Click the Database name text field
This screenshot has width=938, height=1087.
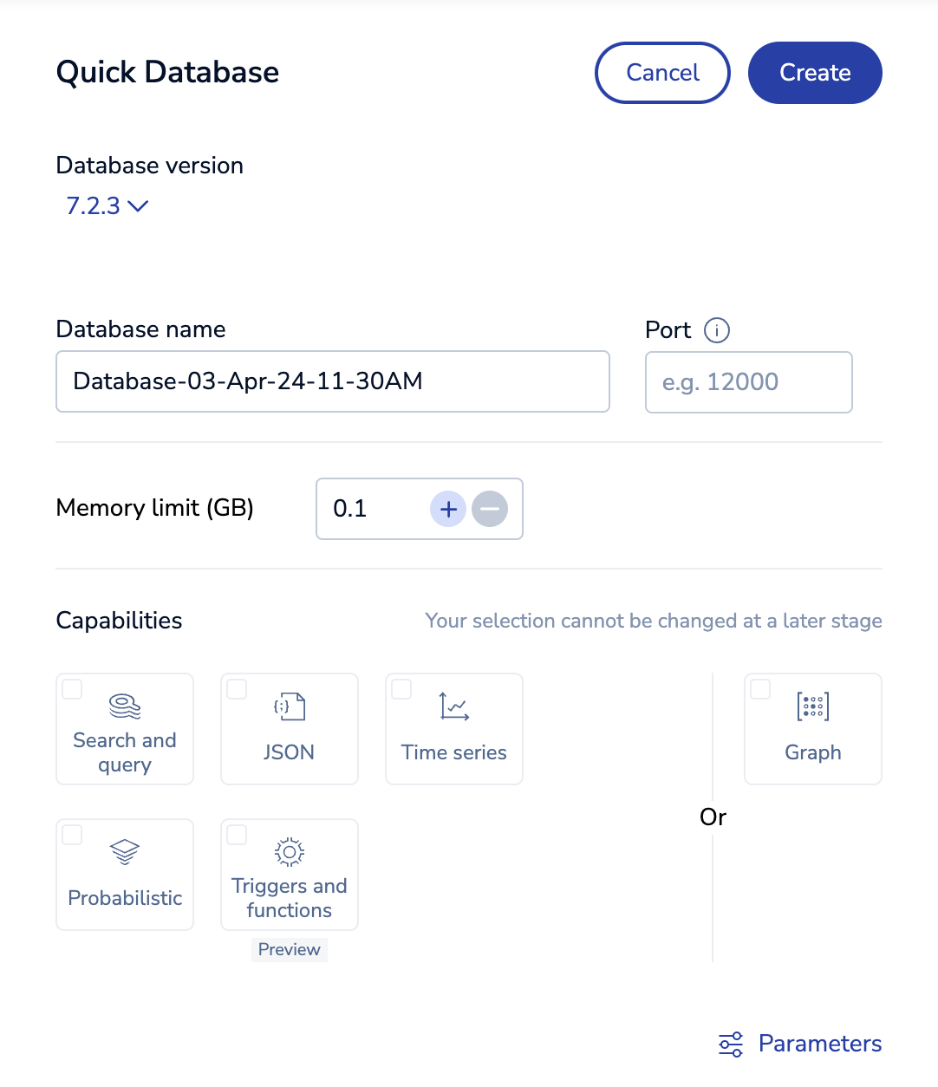333,381
